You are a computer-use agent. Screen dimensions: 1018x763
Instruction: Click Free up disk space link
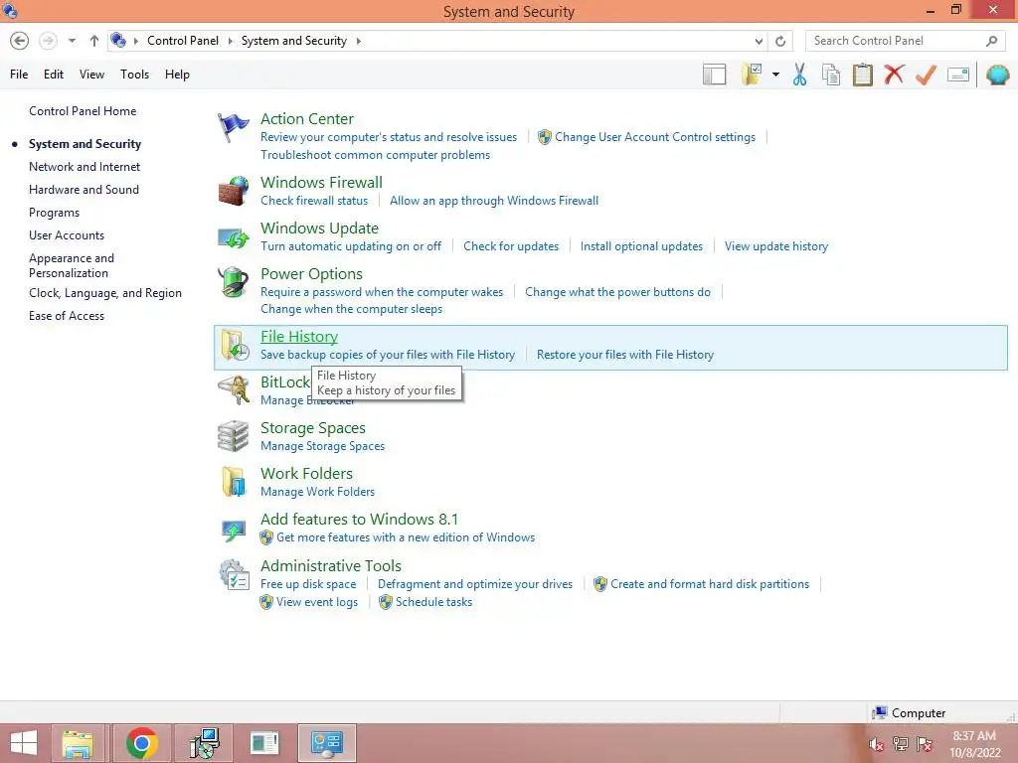(x=308, y=584)
